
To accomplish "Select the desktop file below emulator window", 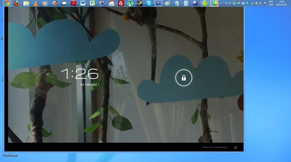I will pyautogui.click(x=10, y=155).
